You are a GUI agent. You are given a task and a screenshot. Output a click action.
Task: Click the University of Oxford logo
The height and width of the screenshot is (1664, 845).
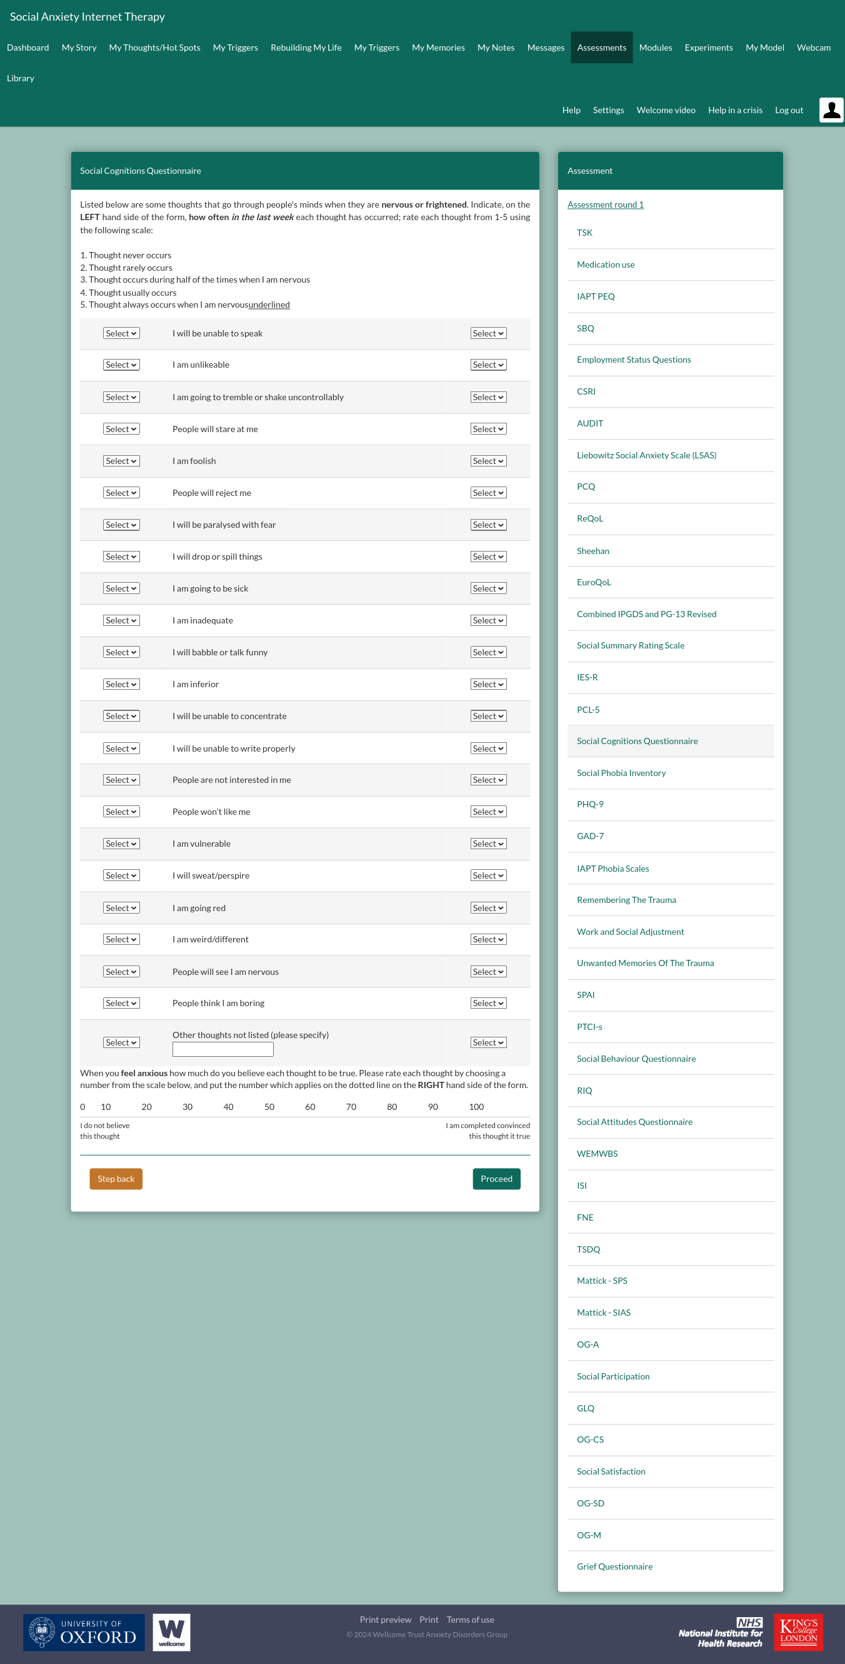point(84,1631)
